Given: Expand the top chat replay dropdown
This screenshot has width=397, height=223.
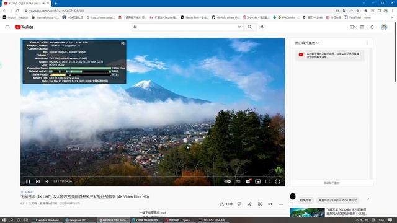Looking at the screenshot, I should (307, 43).
